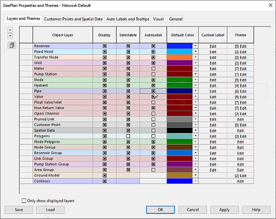Switch to Layers and Themes tab
276x219 pixels.
(23, 18)
